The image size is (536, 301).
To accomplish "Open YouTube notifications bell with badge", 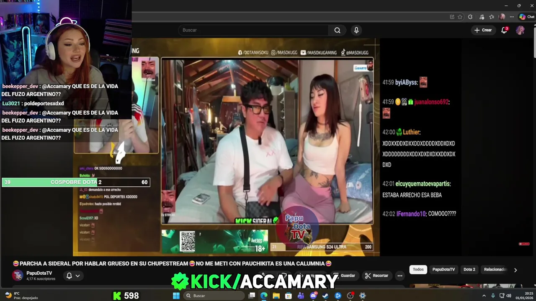I will (x=504, y=30).
